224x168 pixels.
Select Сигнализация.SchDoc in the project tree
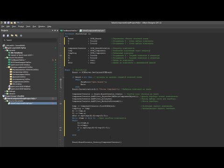[x=21, y=74]
